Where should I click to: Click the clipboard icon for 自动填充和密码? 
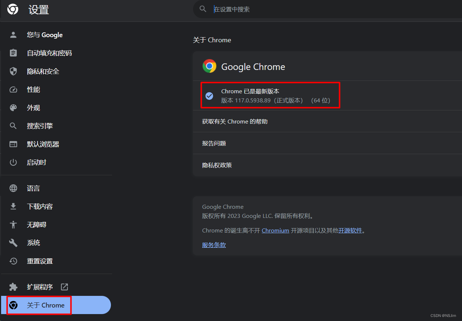coord(13,53)
